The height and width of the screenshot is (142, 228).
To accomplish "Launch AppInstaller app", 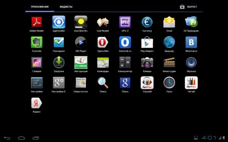I will click(59, 22).
